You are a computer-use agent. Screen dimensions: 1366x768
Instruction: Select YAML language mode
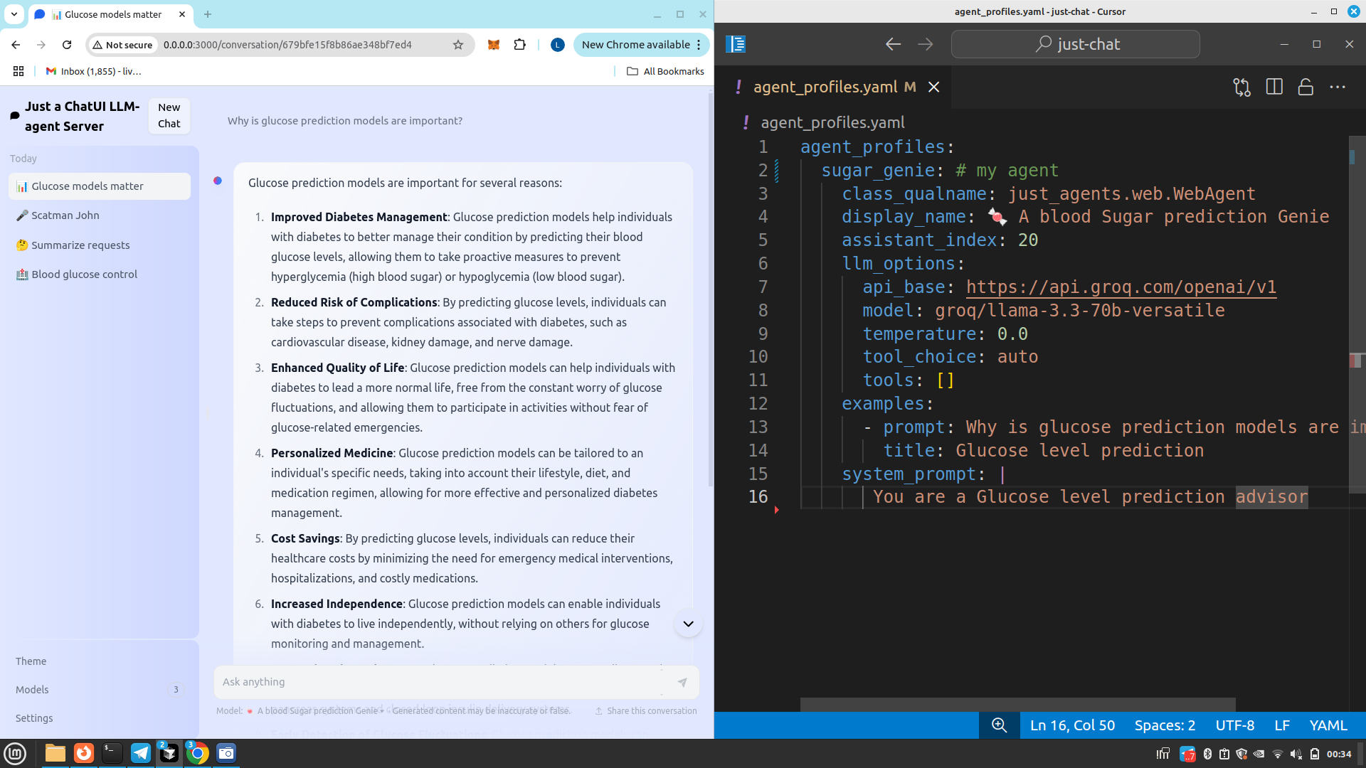(x=1328, y=725)
